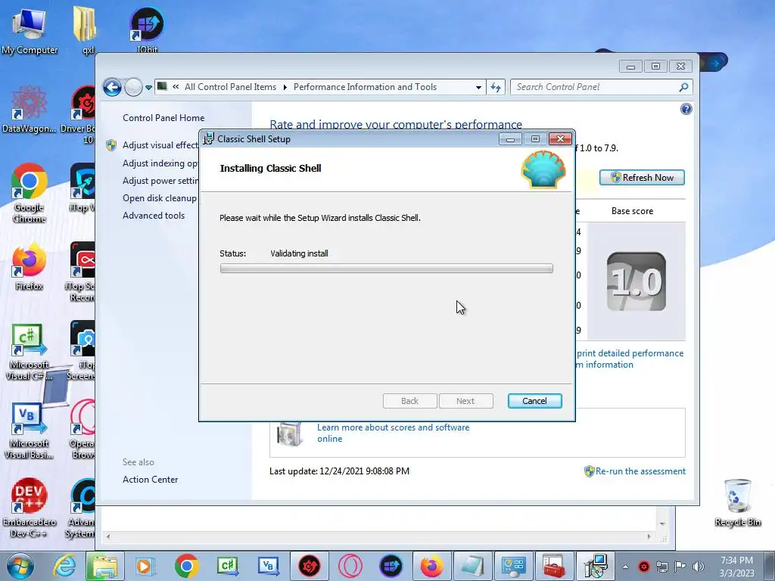775x581 pixels.
Task: Cancel the Classic Shell installation
Action: [x=534, y=401]
